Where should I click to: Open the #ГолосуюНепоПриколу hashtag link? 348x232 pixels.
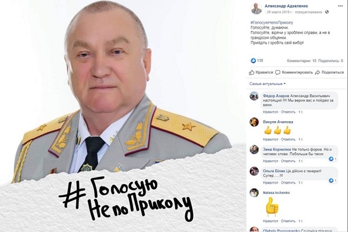click(x=272, y=23)
